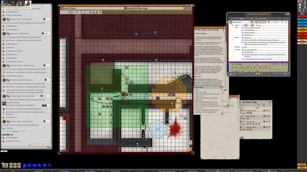Image resolution: width=307 pixels, height=172 pixels.
Task: Click gear icon in map toolbar
Action: [100, 12]
